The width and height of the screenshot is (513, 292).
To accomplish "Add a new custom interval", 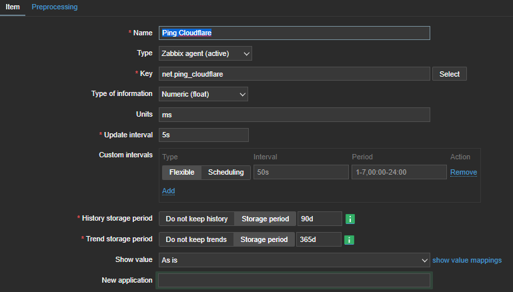I will pos(168,191).
